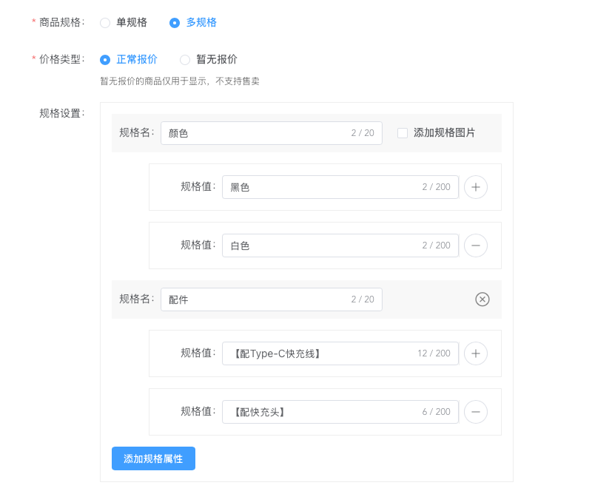
Task: Add a value after 【配Type-C快充线】 via plus icon
Action: [x=476, y=353]
